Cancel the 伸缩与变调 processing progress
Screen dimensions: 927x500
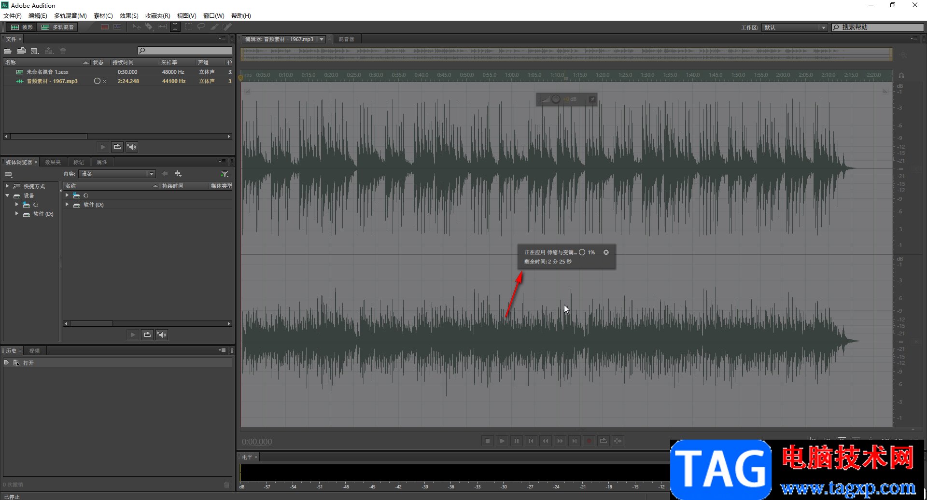[606, 252]
